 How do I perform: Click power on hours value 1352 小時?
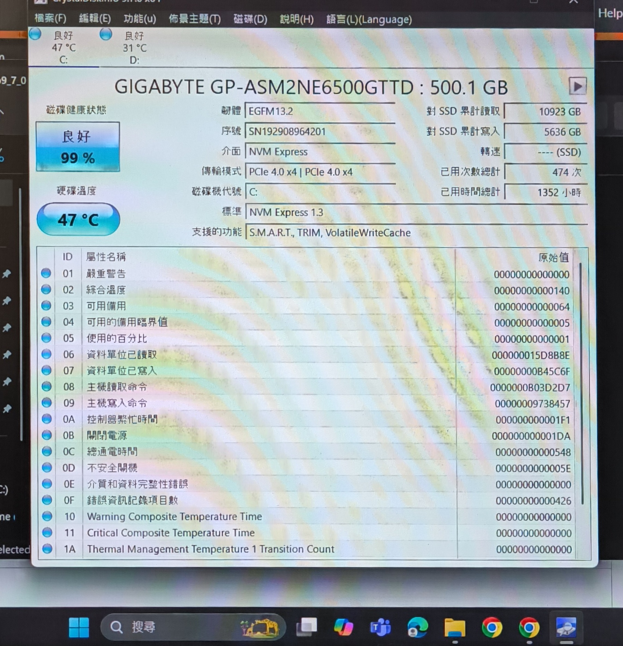pyautogui.click(x=545, y=192)
